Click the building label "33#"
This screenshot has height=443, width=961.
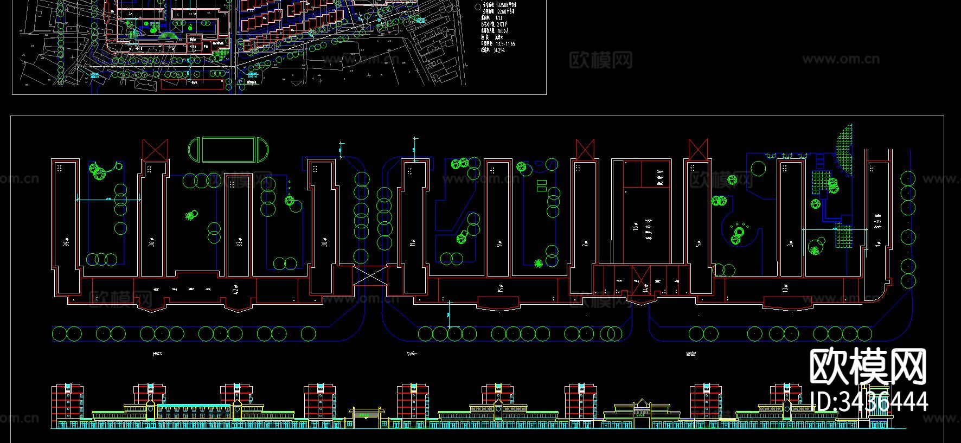point(239,242)
